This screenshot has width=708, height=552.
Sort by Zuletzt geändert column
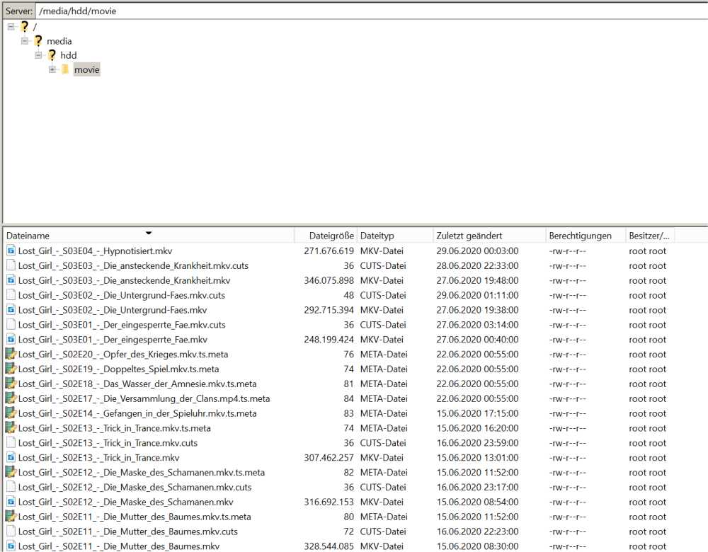point(469,235)
